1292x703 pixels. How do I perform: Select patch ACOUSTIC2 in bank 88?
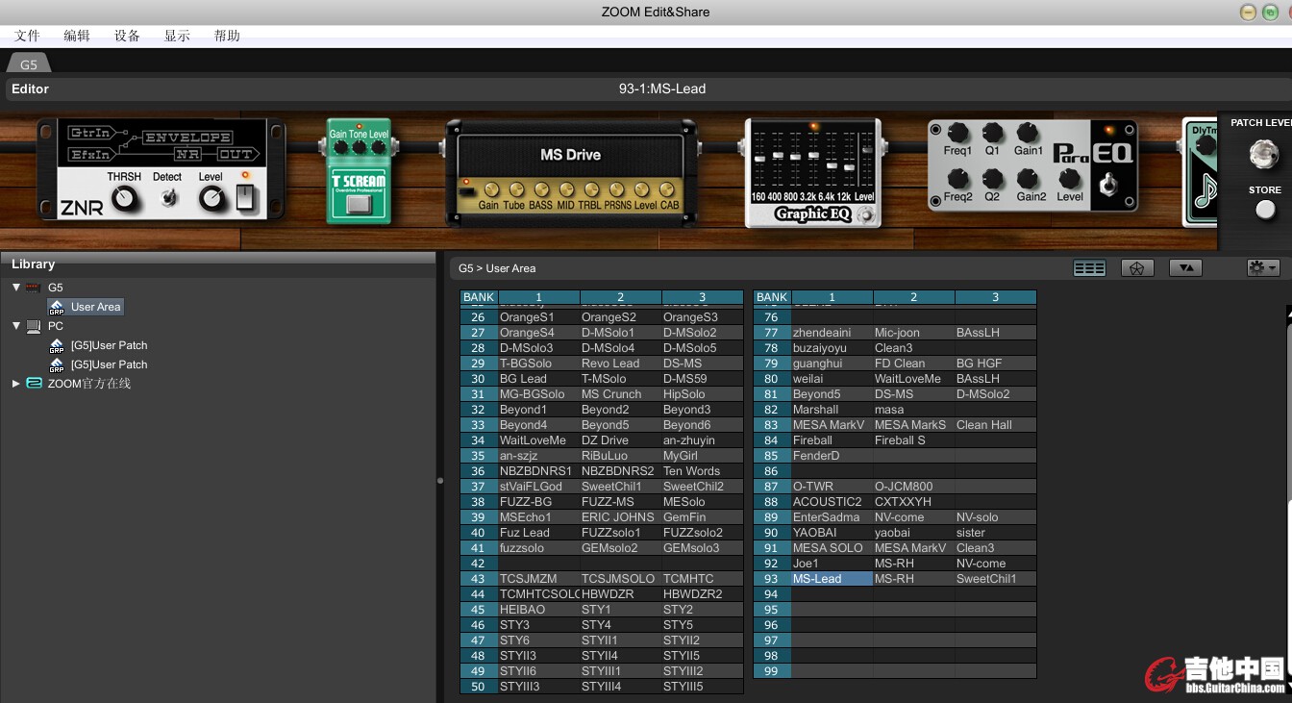[x=832, y=501]
